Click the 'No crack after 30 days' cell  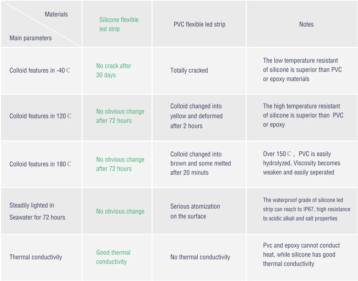[114, 70]
